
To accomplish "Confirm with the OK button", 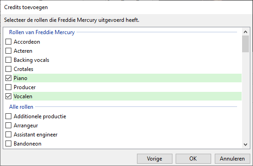I will point(193,159).
